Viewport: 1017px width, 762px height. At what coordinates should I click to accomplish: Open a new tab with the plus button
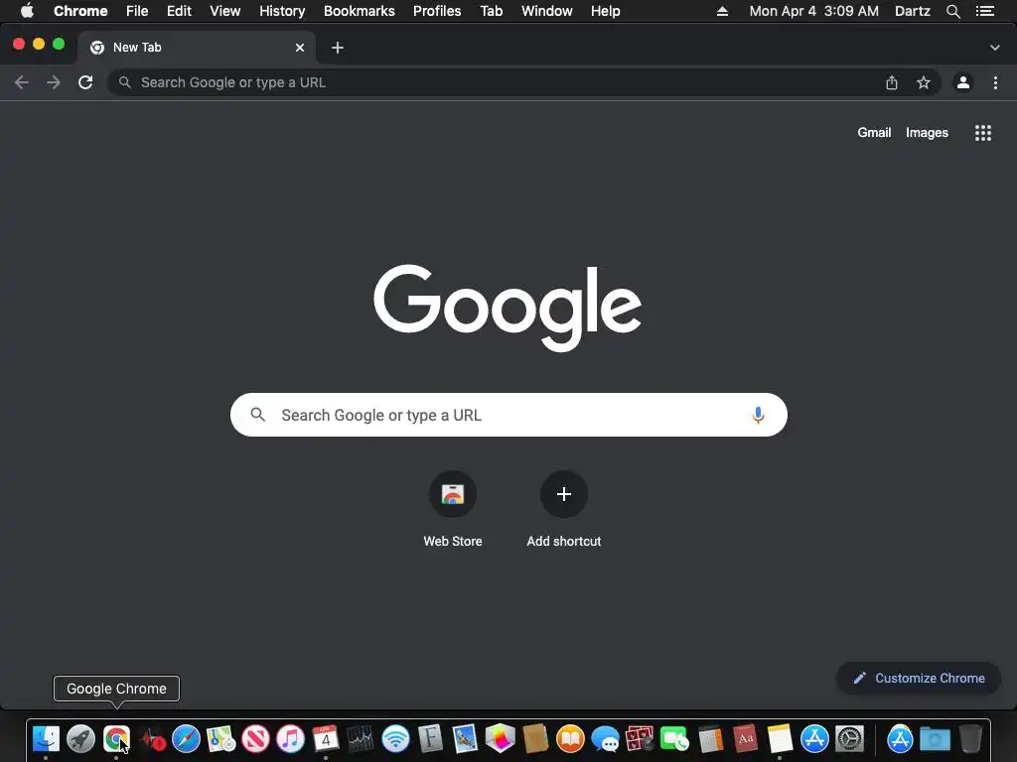(338, 48)
